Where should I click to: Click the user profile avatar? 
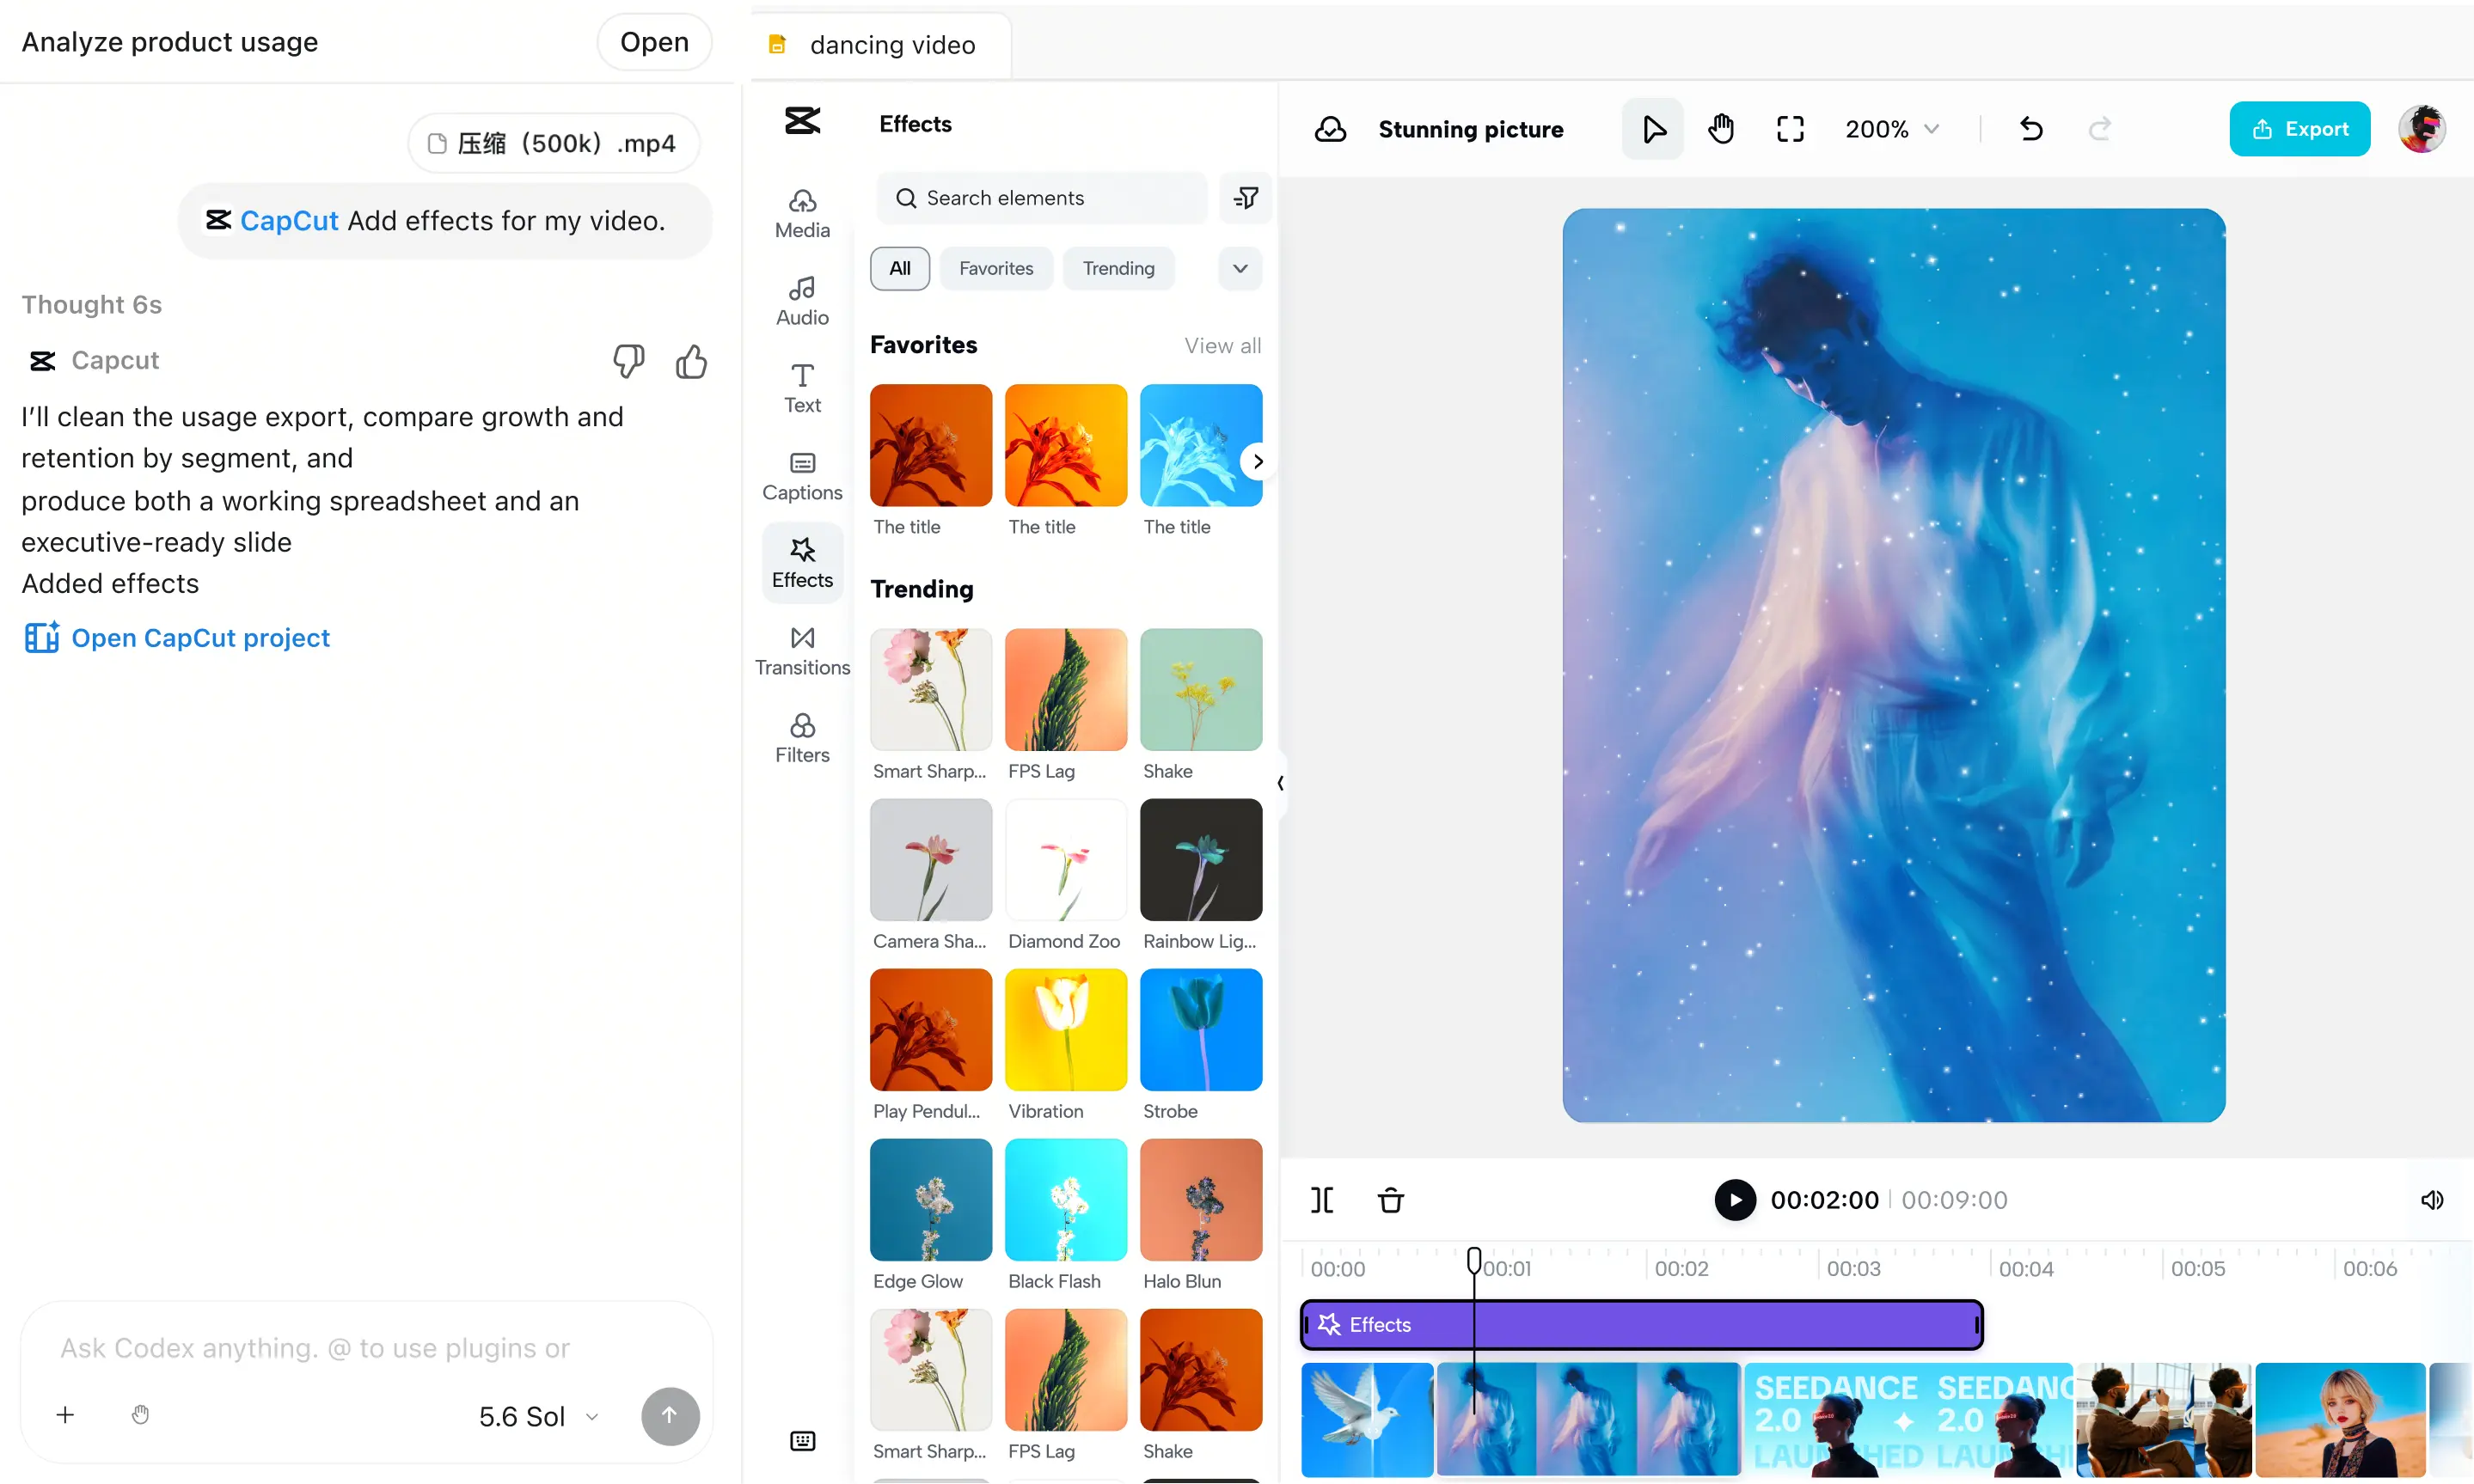coord(2422,129)
